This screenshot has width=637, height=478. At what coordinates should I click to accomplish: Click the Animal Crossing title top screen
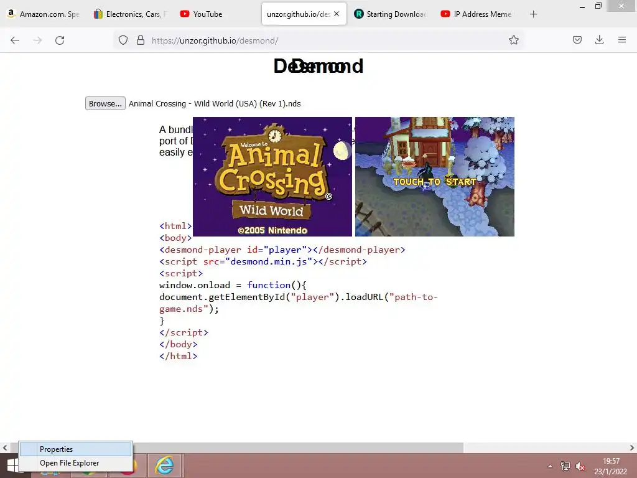point(272,176)
